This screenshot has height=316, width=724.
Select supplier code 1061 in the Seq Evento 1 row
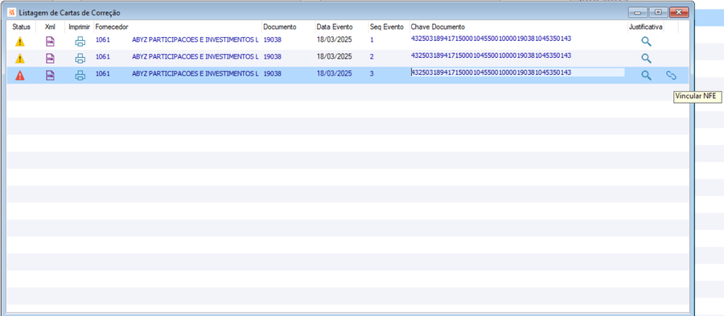(102, 39)
